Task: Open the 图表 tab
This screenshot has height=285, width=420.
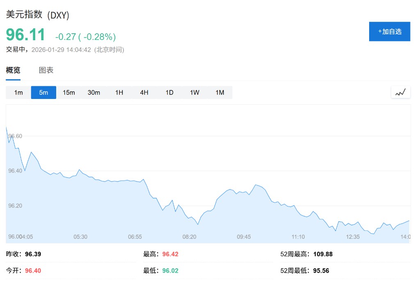Action: tap(46, 70)
